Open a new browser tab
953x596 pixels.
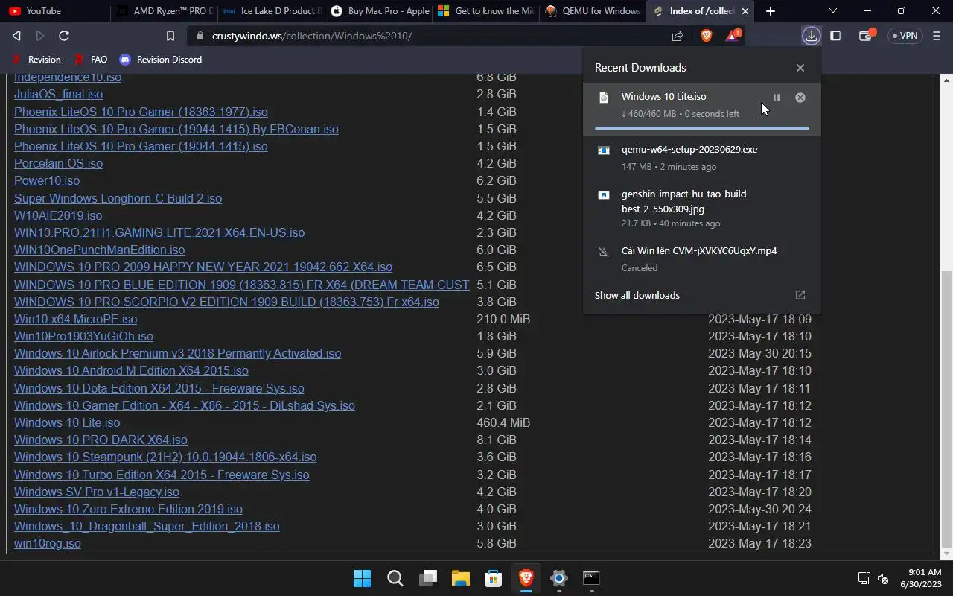point(771,11)
